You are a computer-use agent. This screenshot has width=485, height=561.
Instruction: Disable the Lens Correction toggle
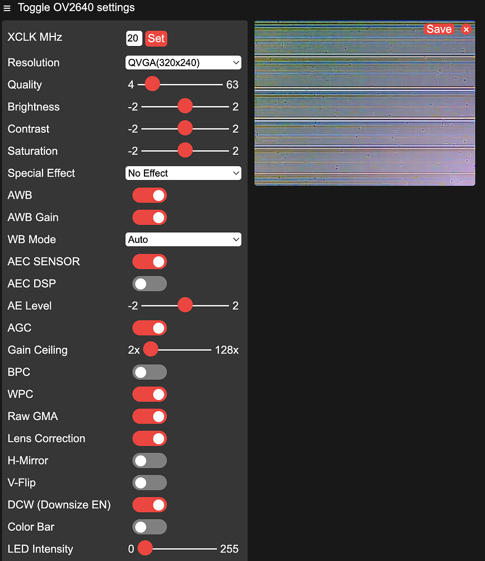tap(150, 438)
